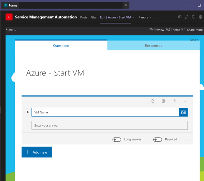Maximize the Teams window
The height and width of the screenshot is (181, 204).
pos(199,5)
